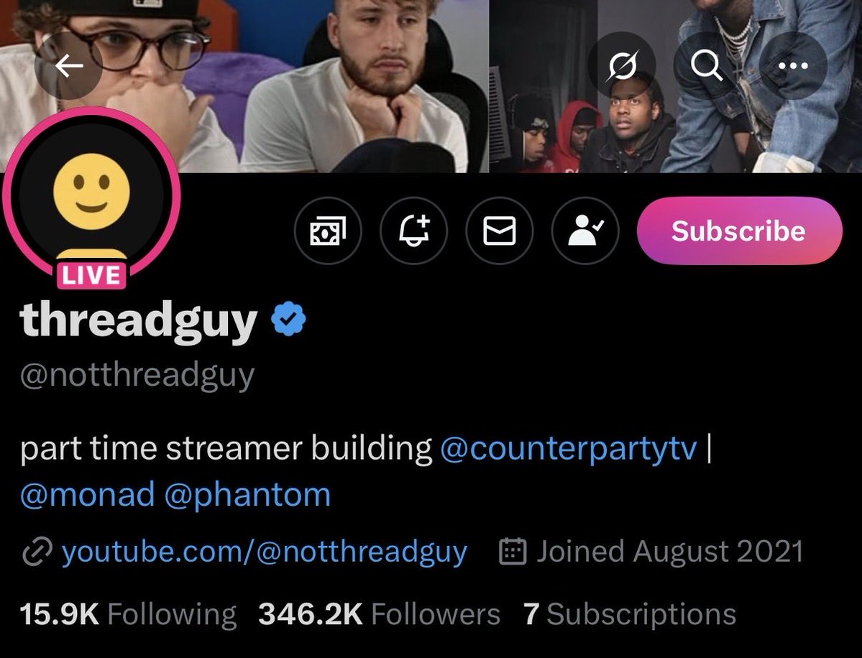Open the three-dot more options menu
The height and width of the screenshot is (658, 862).
793,66
